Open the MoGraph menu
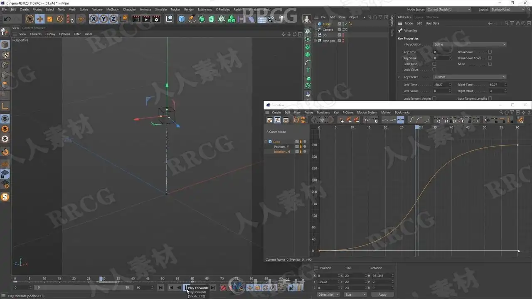 (112, 9)
